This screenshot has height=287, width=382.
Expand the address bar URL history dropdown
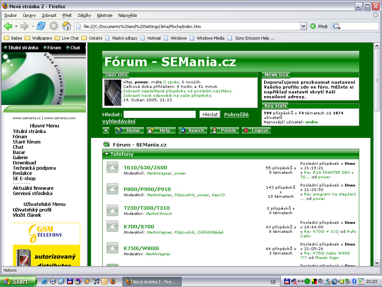(303, 27)
